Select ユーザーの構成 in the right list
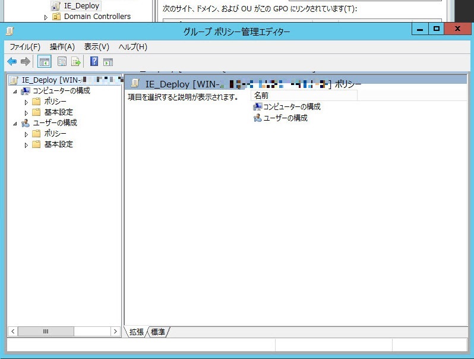This screenshot has height=359, width=474. coord(285,118)
